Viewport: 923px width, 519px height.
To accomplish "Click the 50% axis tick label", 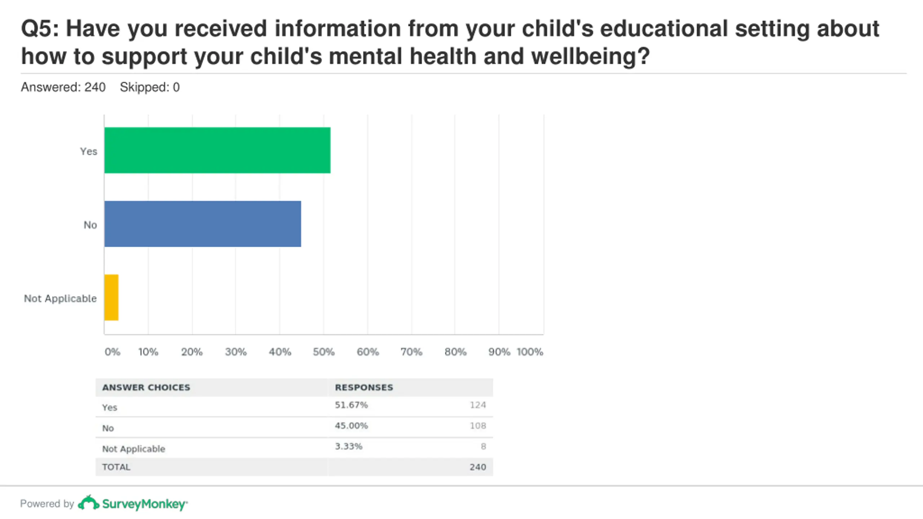I will point(323,352).
